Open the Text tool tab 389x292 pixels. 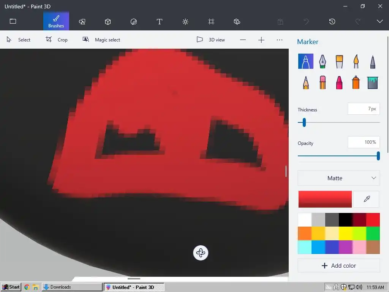(160, 22)
